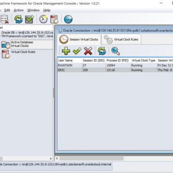This screenshot has height=173, width=173.
Task: Open the Help menu
Action: pos(47,10)
